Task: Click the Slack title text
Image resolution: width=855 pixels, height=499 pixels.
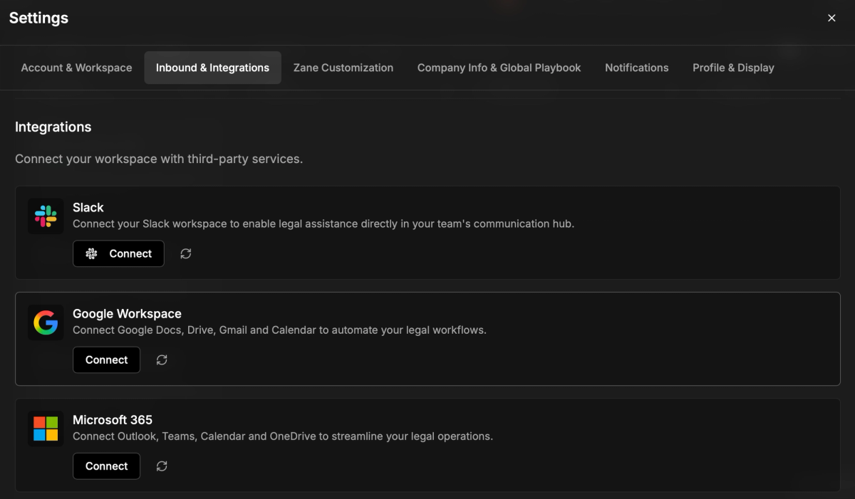Action: tap(88, 207)
